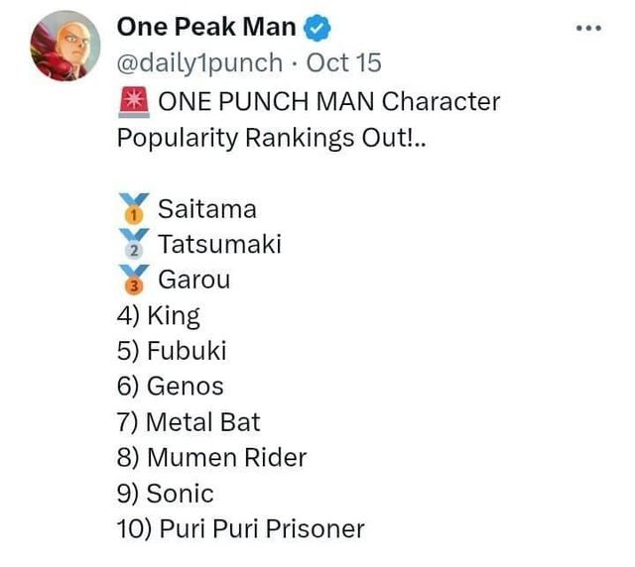The image size is (635, 567).
Task: Select the "5) Fubuki" line
Action: (172, 351)
